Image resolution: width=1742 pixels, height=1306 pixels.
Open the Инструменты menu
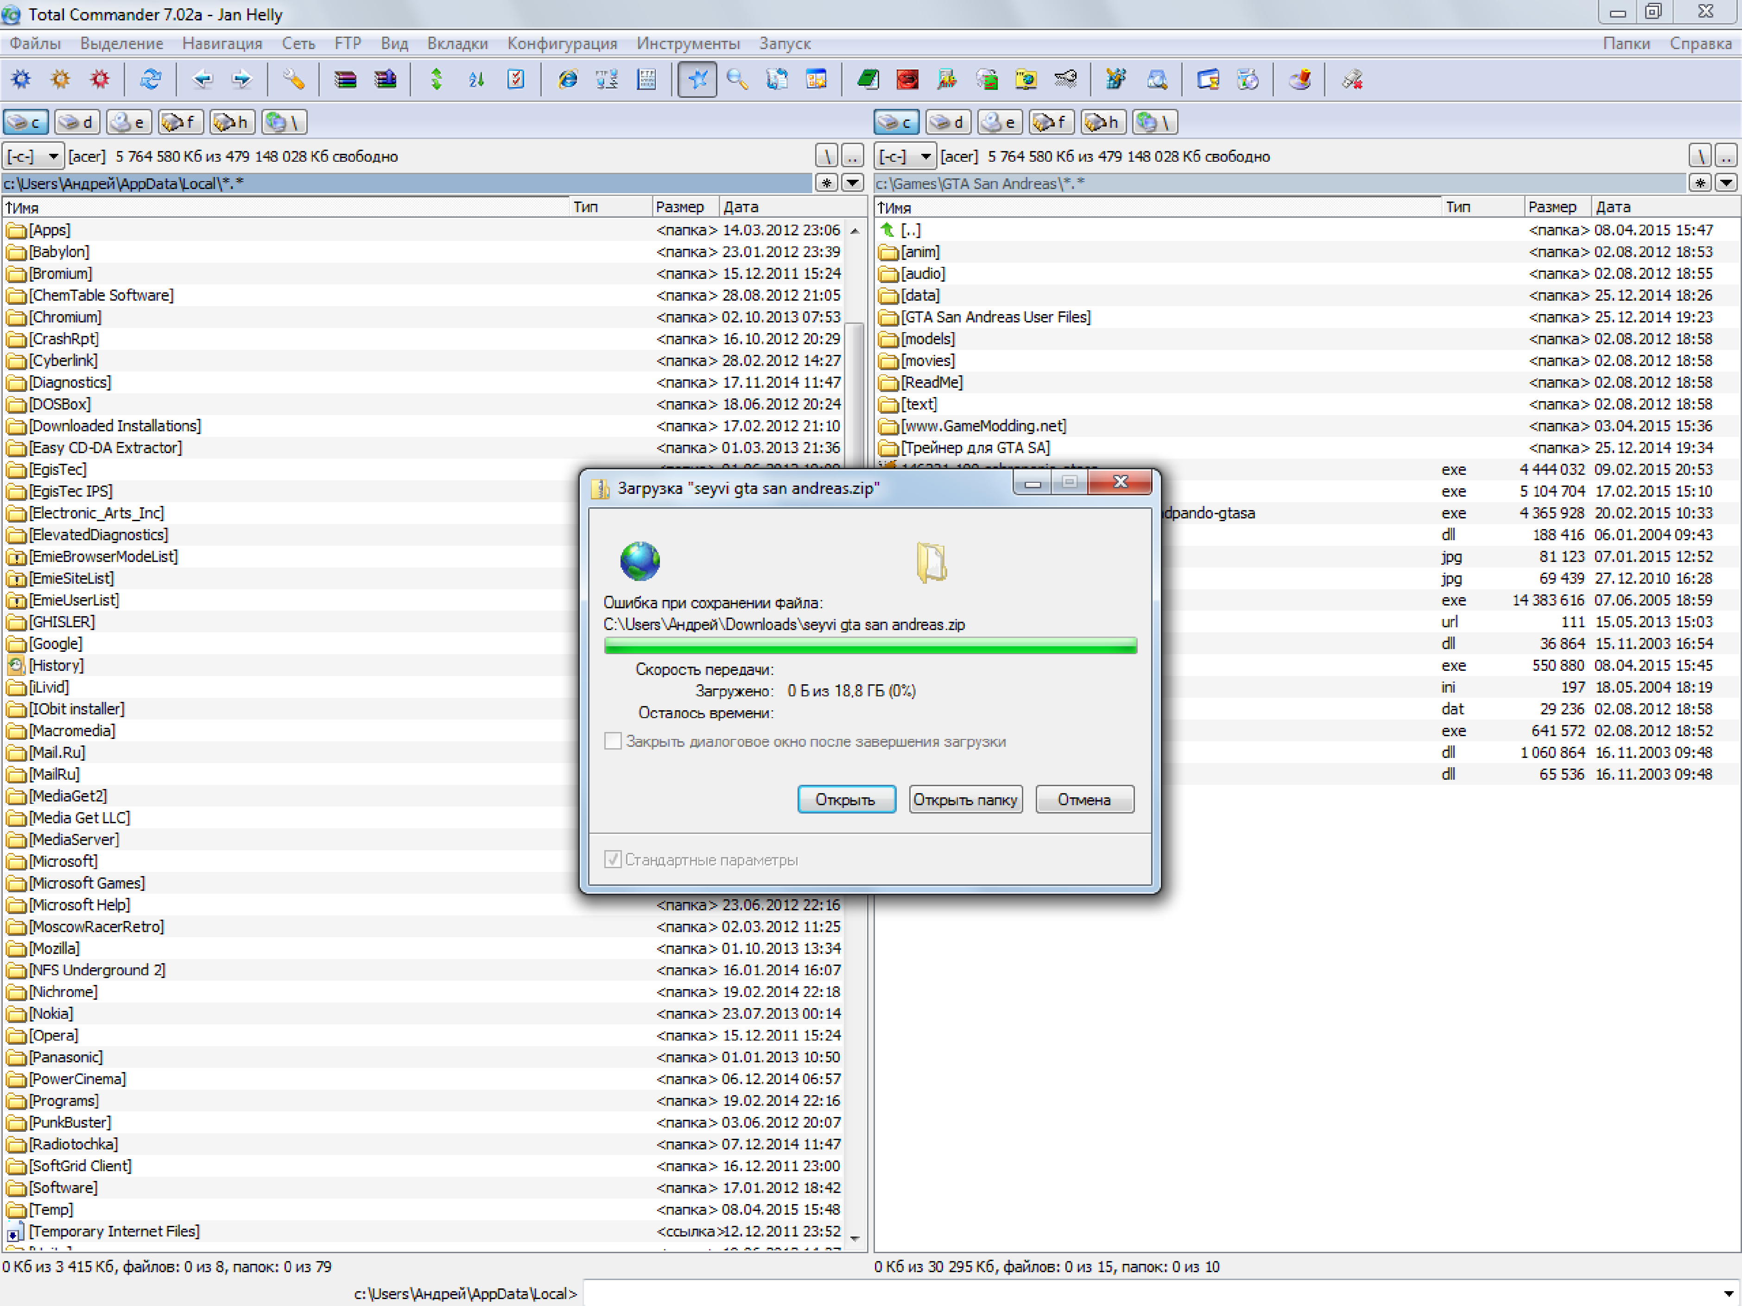[x=688, y=43]
